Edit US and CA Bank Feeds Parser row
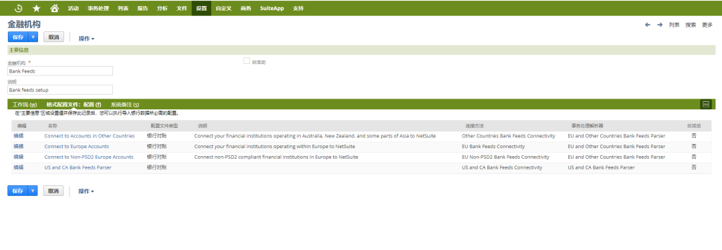The image size is (722, 250). coord(19,167)
